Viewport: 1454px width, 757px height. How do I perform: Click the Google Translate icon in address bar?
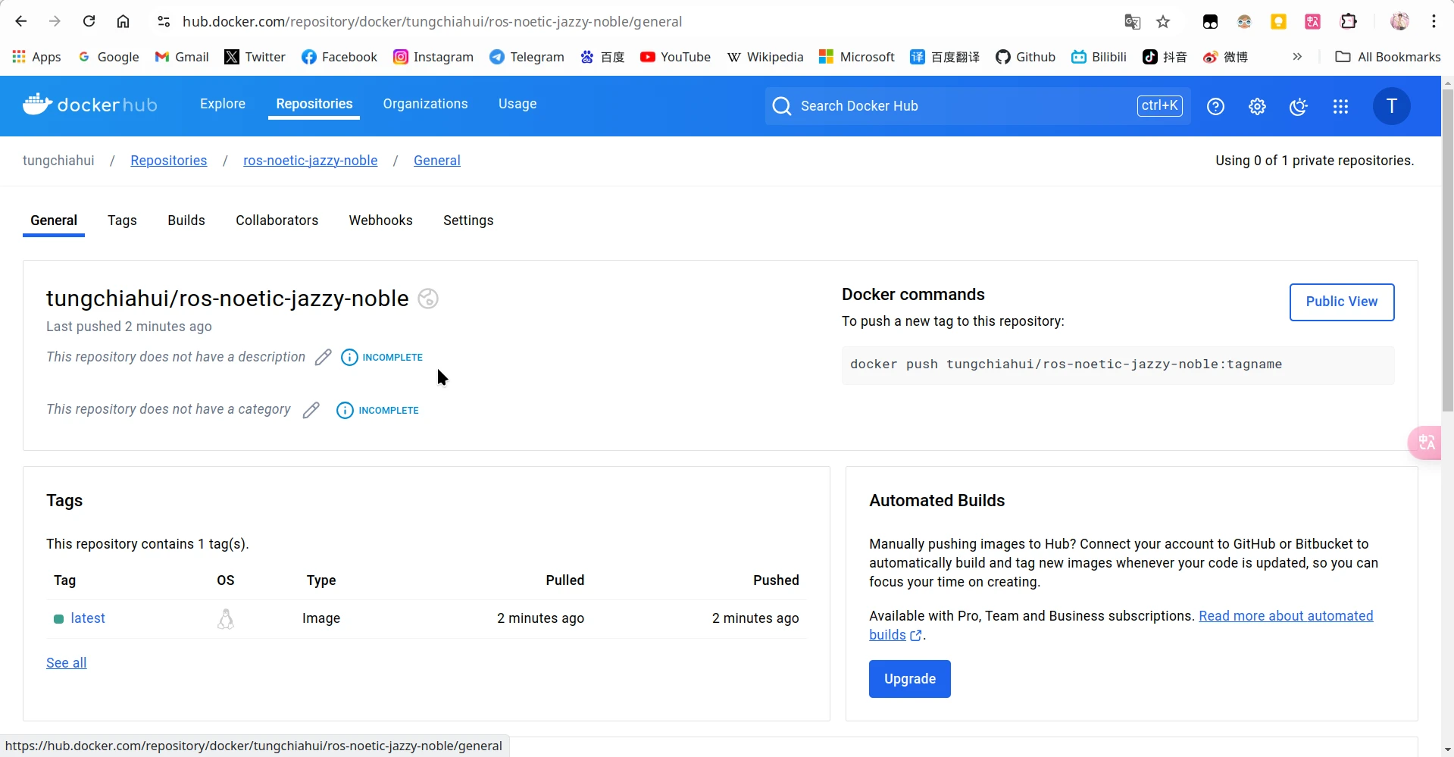tap(1132, 22)
